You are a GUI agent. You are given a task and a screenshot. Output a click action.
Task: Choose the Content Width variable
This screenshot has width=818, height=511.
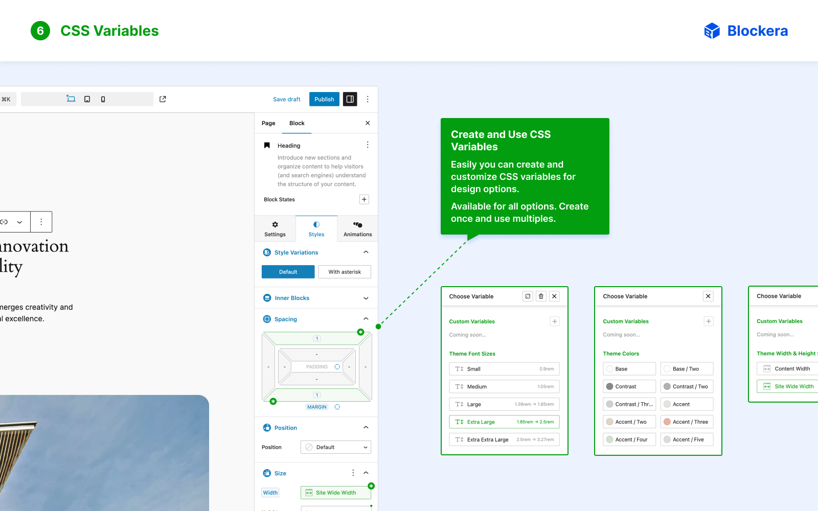pos(787,368)
